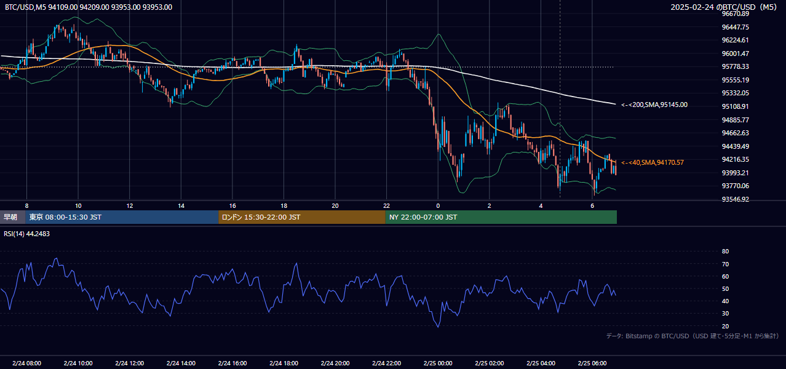Click hour tick 14 under price chart
Image resolution: width=786 pixels, height=369 pixels.
181,205
